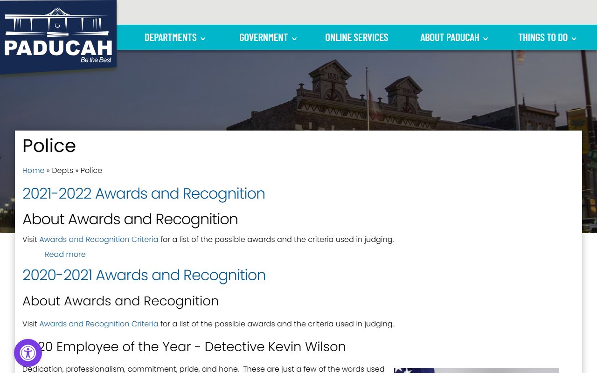This screenshot has width=597, height=373.
Task: Click Awards and Recognition Criteria under 2020-2021
Action: [99, 324]
